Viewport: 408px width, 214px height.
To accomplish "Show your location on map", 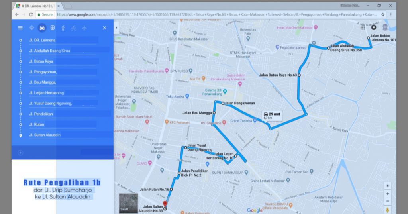I will 387,186.
